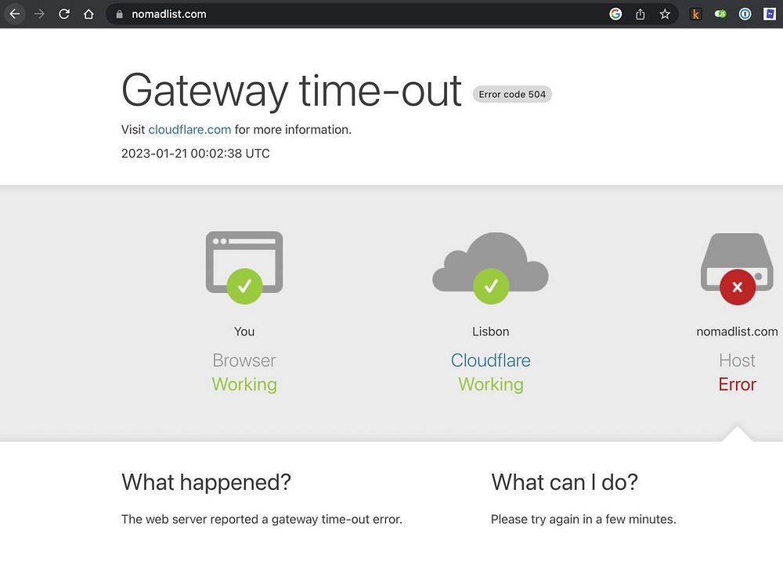Click the host server error icon

[x=737, y=269]
